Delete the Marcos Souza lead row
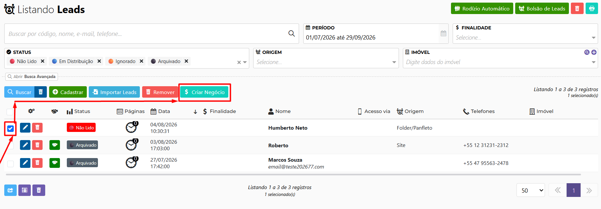This screenshot has width=601, height=209. point(37,163)
